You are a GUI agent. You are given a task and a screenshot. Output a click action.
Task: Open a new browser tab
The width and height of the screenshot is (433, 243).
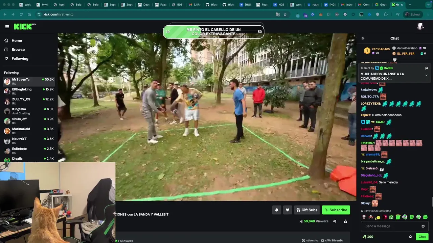[x=410, y=5]
